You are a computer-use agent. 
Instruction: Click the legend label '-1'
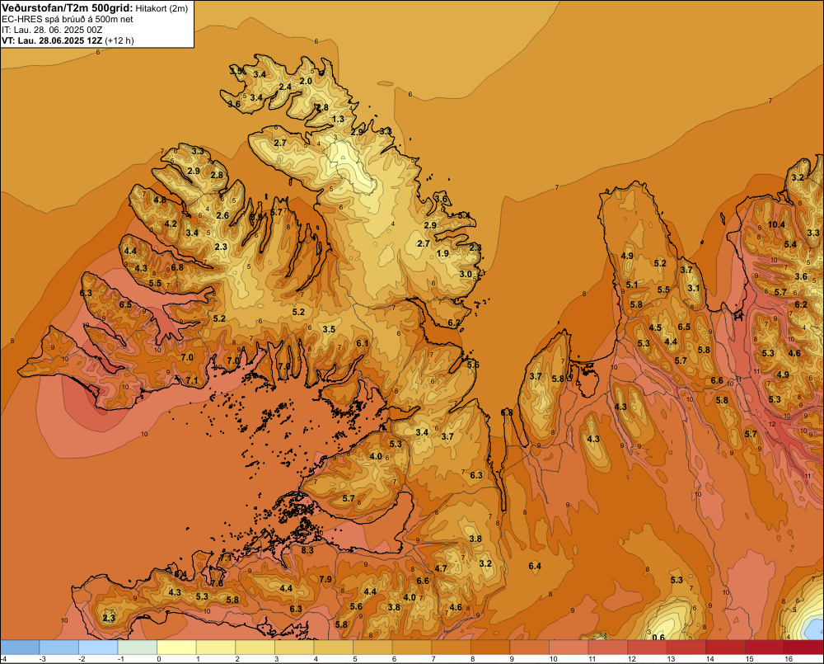122,659
